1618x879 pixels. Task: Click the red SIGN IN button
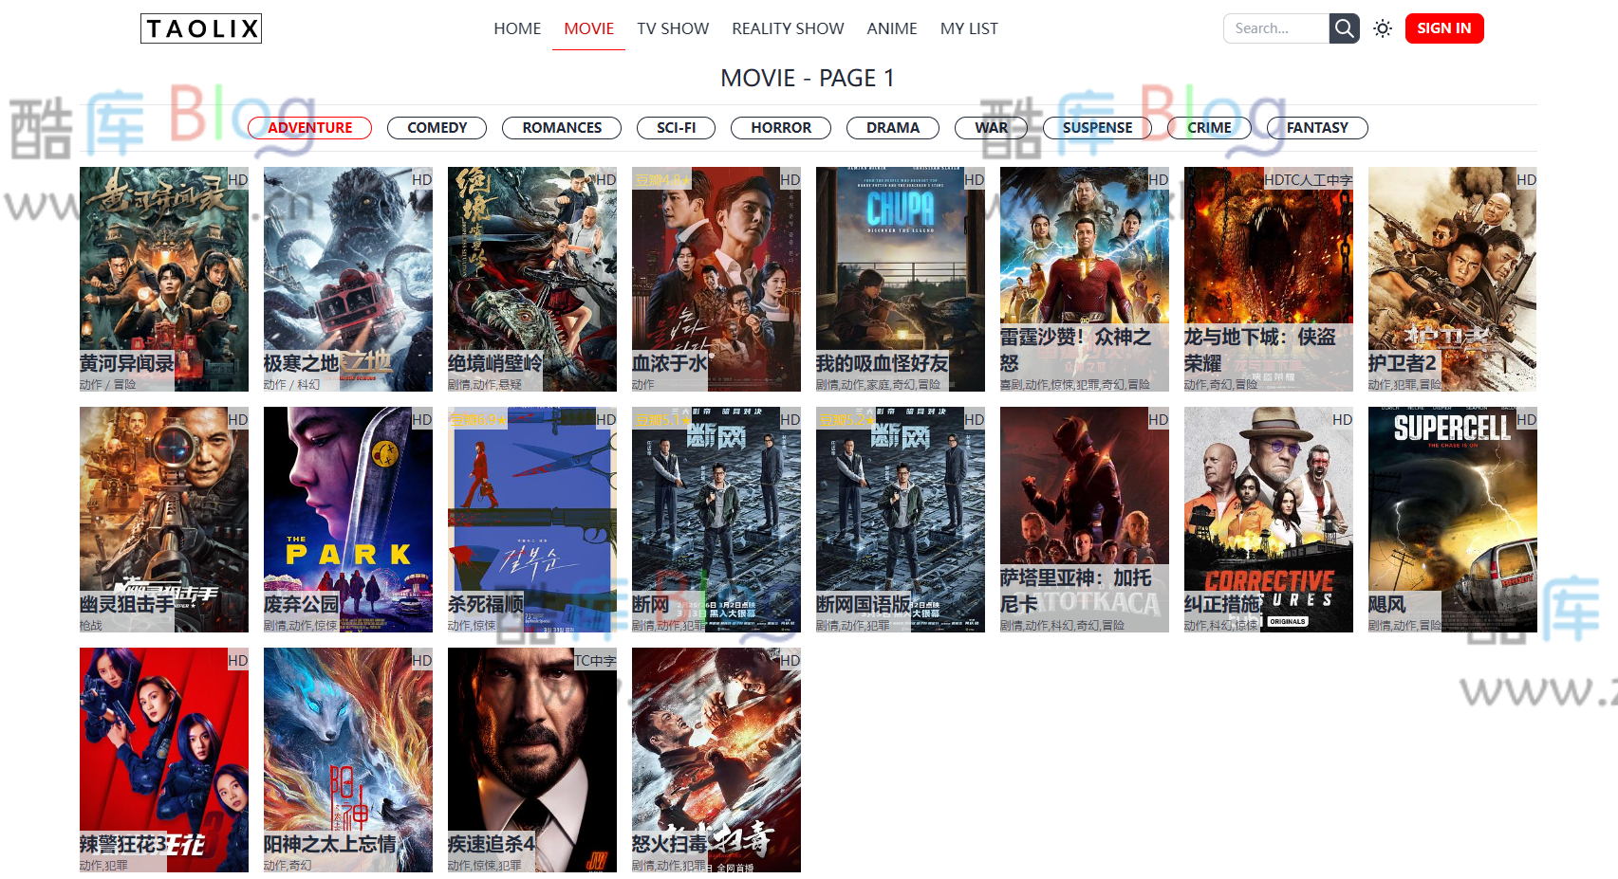tap(1443, 28)
